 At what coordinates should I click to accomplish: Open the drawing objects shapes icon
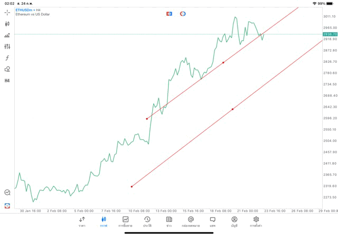tap(7, 69)
